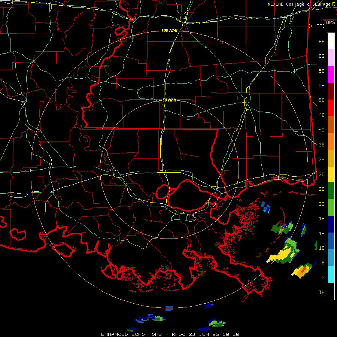Click the magenta 58 kft legend swatch
Image resolution: width=337 pixels, height=337 pixels.
331,75
